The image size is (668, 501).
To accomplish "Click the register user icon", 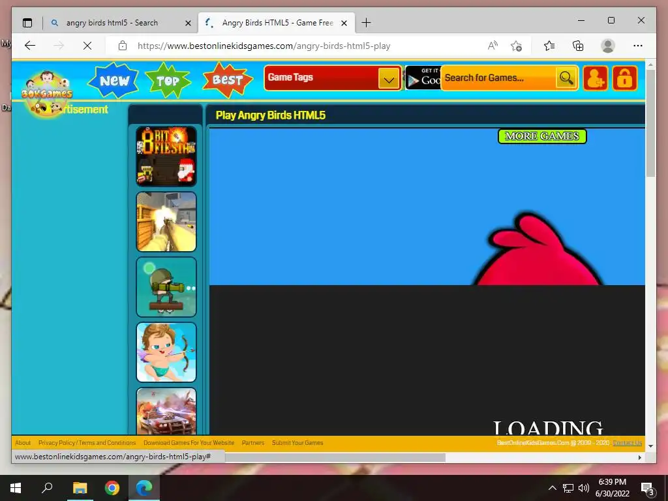I will pyautogui.click(x=595, y=78).
